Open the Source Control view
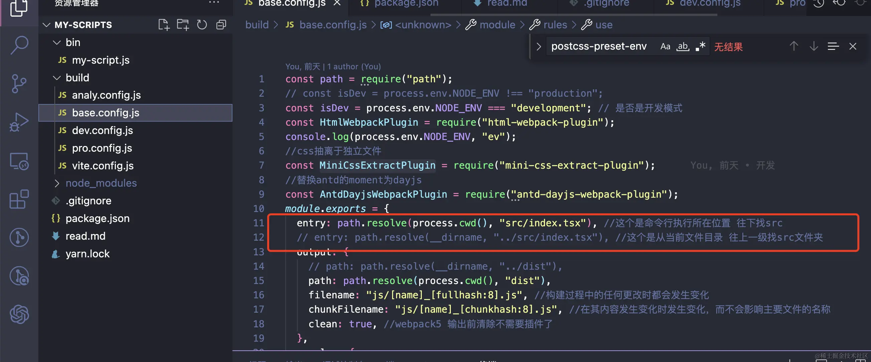The width and height of the screenshot is (871, 362). coord(19,83)
